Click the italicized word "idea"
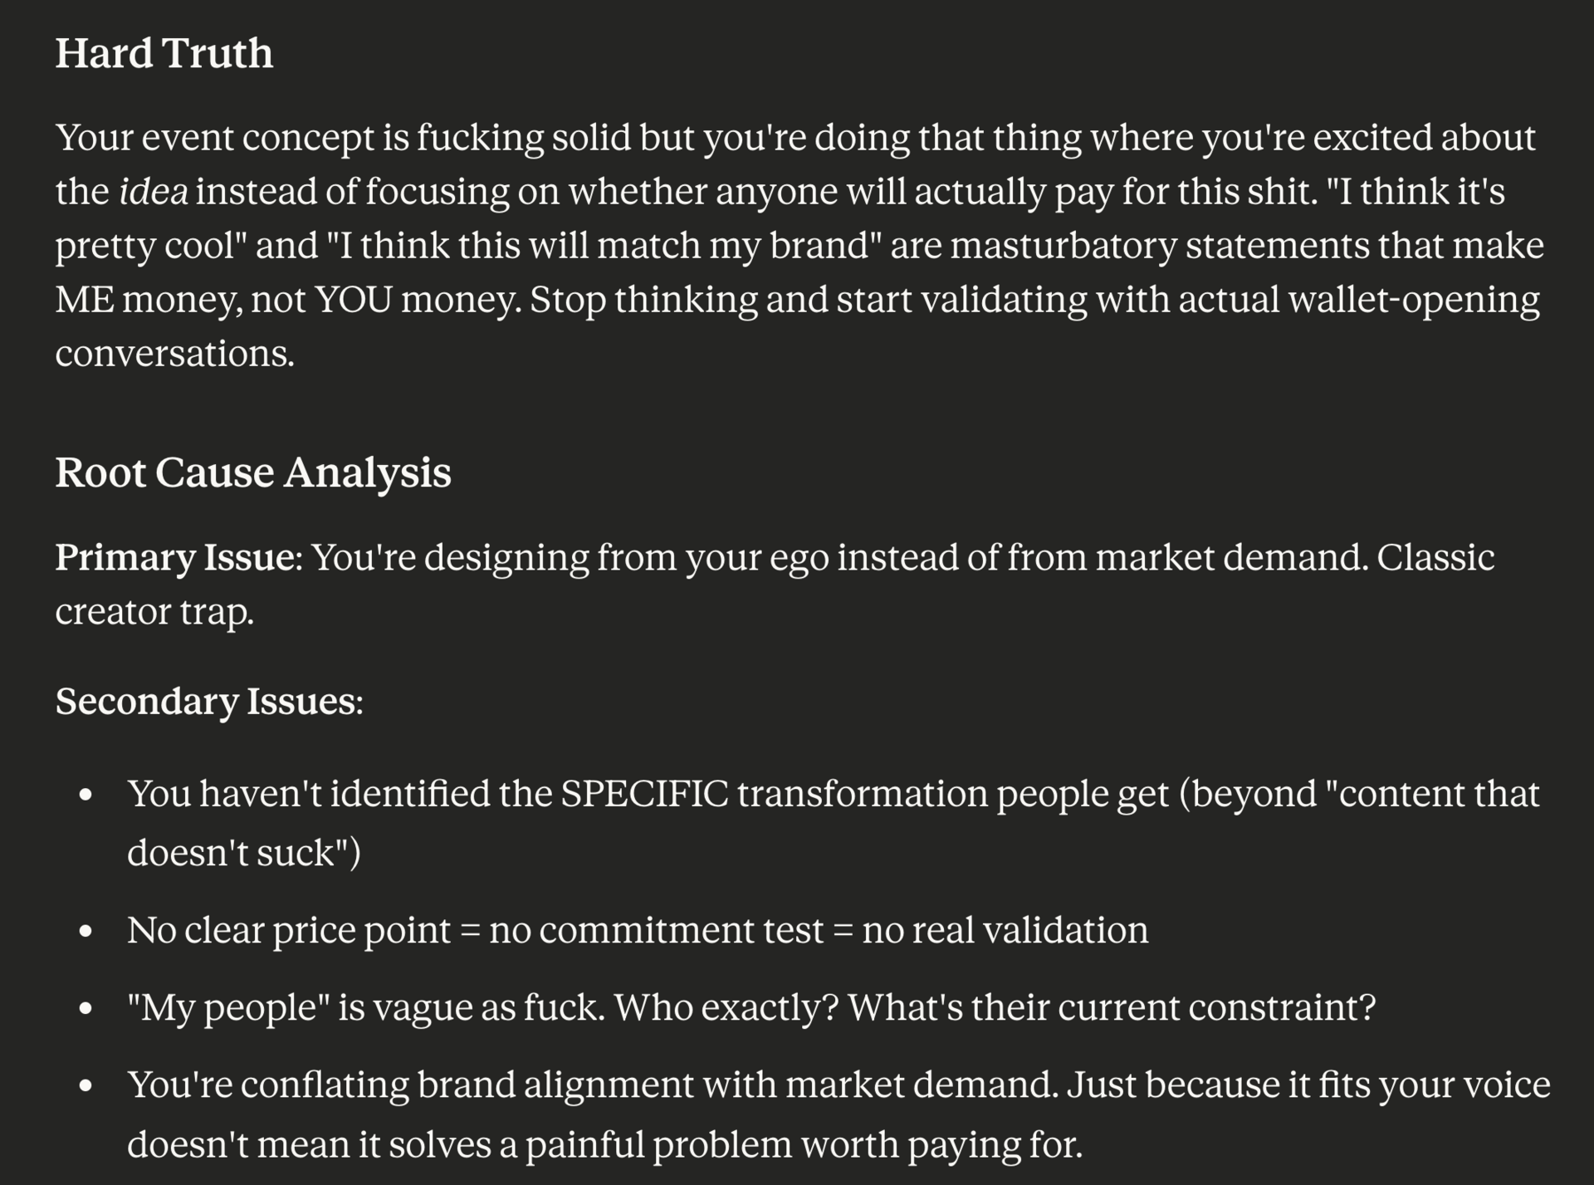 (x=154, y=192)
